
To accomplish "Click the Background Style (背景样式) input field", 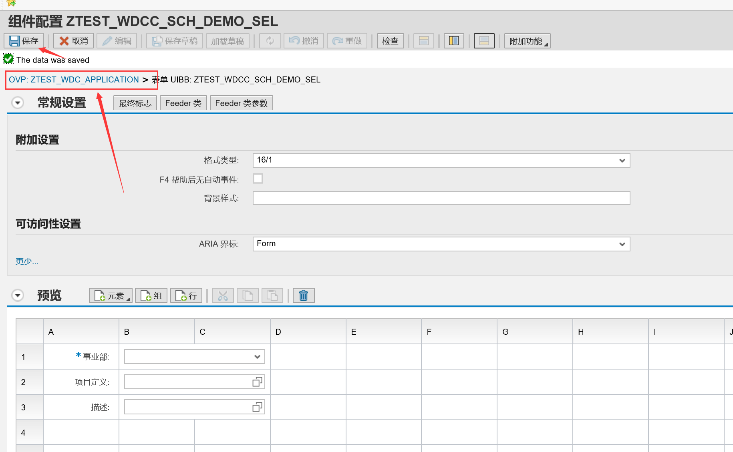I will pyautogui.click(x=441, y=198).
